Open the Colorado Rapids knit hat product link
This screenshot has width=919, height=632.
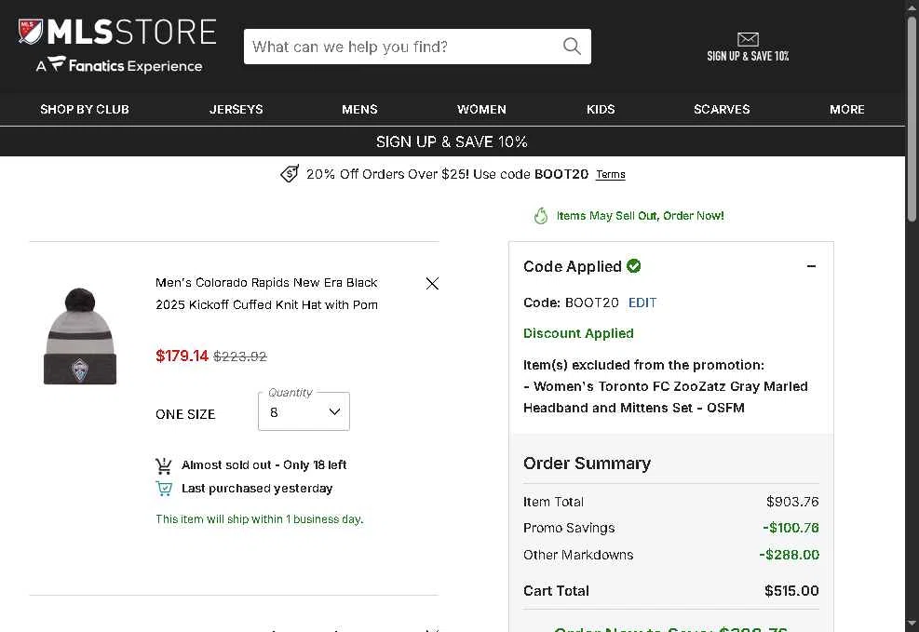tap(266, 293)
